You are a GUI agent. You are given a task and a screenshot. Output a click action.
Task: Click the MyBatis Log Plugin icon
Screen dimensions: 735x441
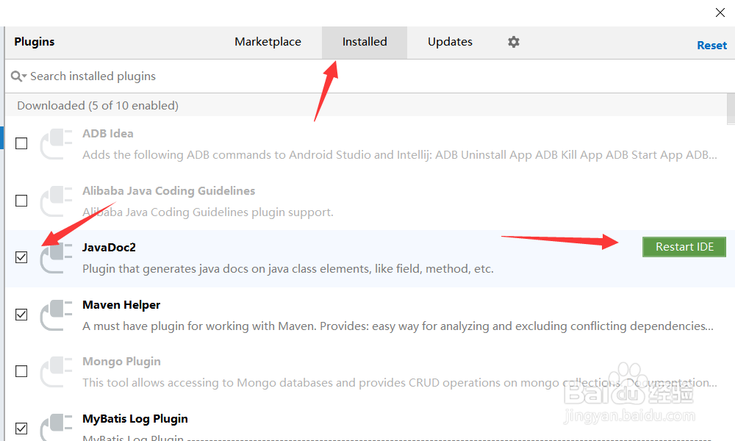click(55, 428)
